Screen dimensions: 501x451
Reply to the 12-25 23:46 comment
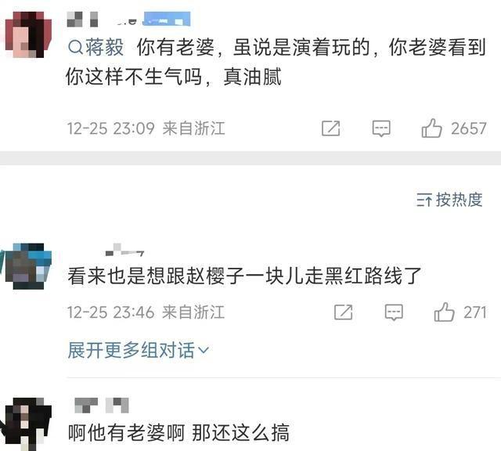[394, 312]
